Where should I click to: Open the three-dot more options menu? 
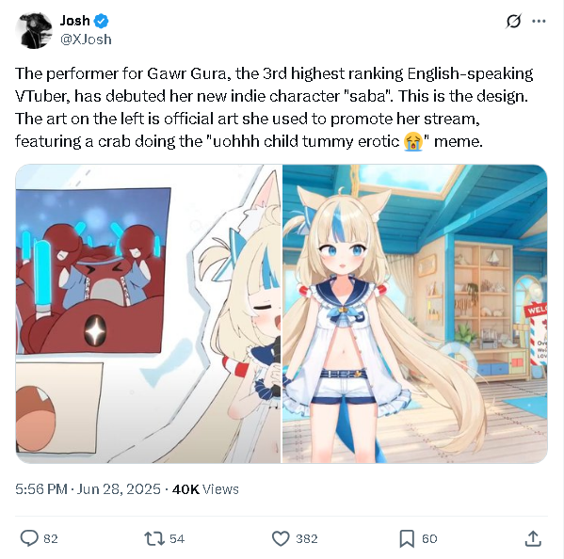click(x=539, y=22)
